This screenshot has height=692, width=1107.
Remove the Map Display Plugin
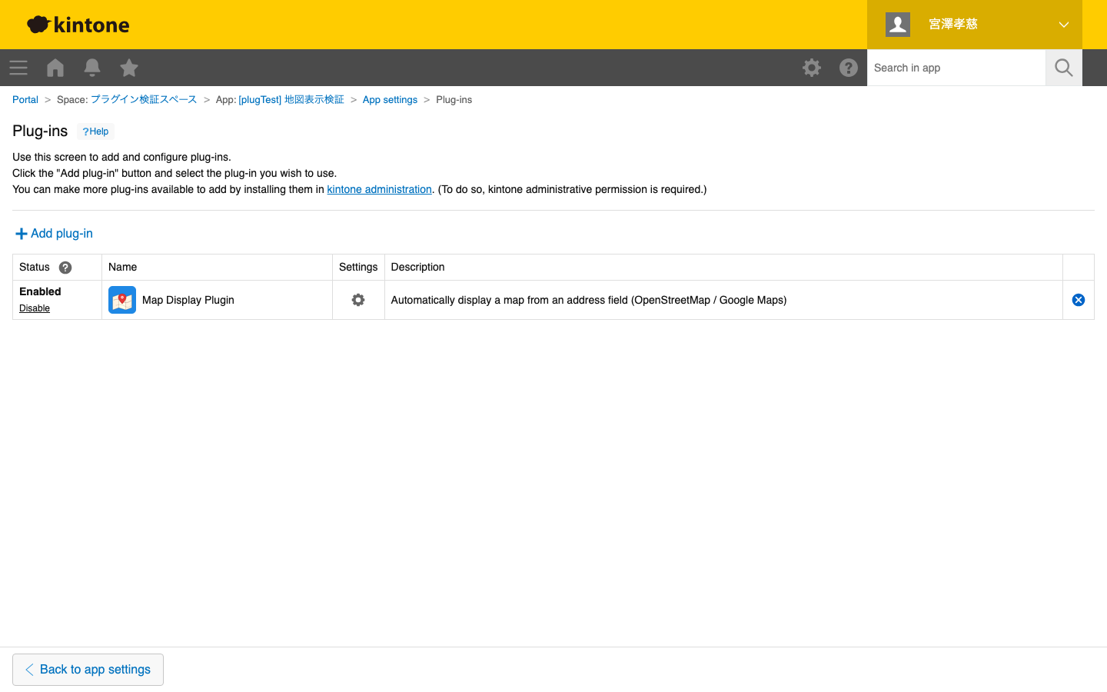pos(1079,300)
